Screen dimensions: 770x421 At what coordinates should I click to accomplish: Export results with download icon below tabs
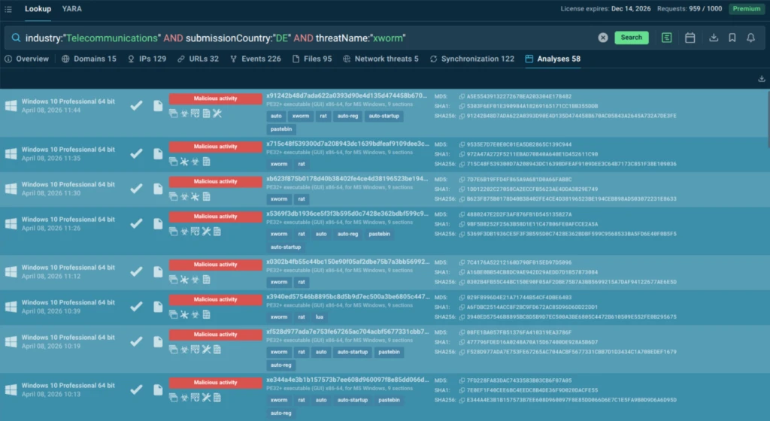point(761,78)
